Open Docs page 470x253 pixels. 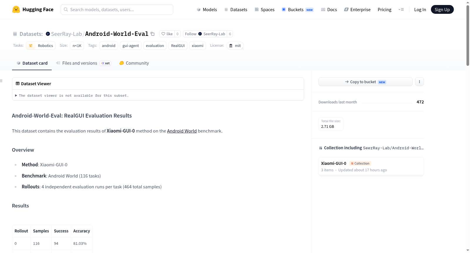pos(329,9)
